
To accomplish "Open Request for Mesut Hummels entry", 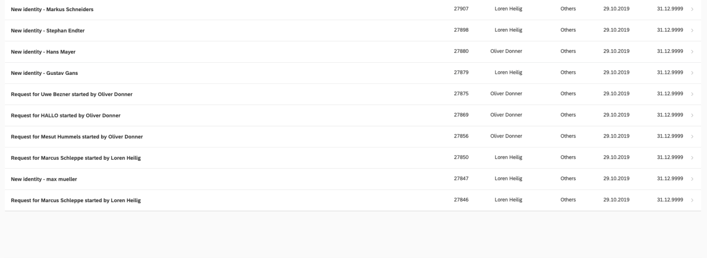I will pos(77,137).
